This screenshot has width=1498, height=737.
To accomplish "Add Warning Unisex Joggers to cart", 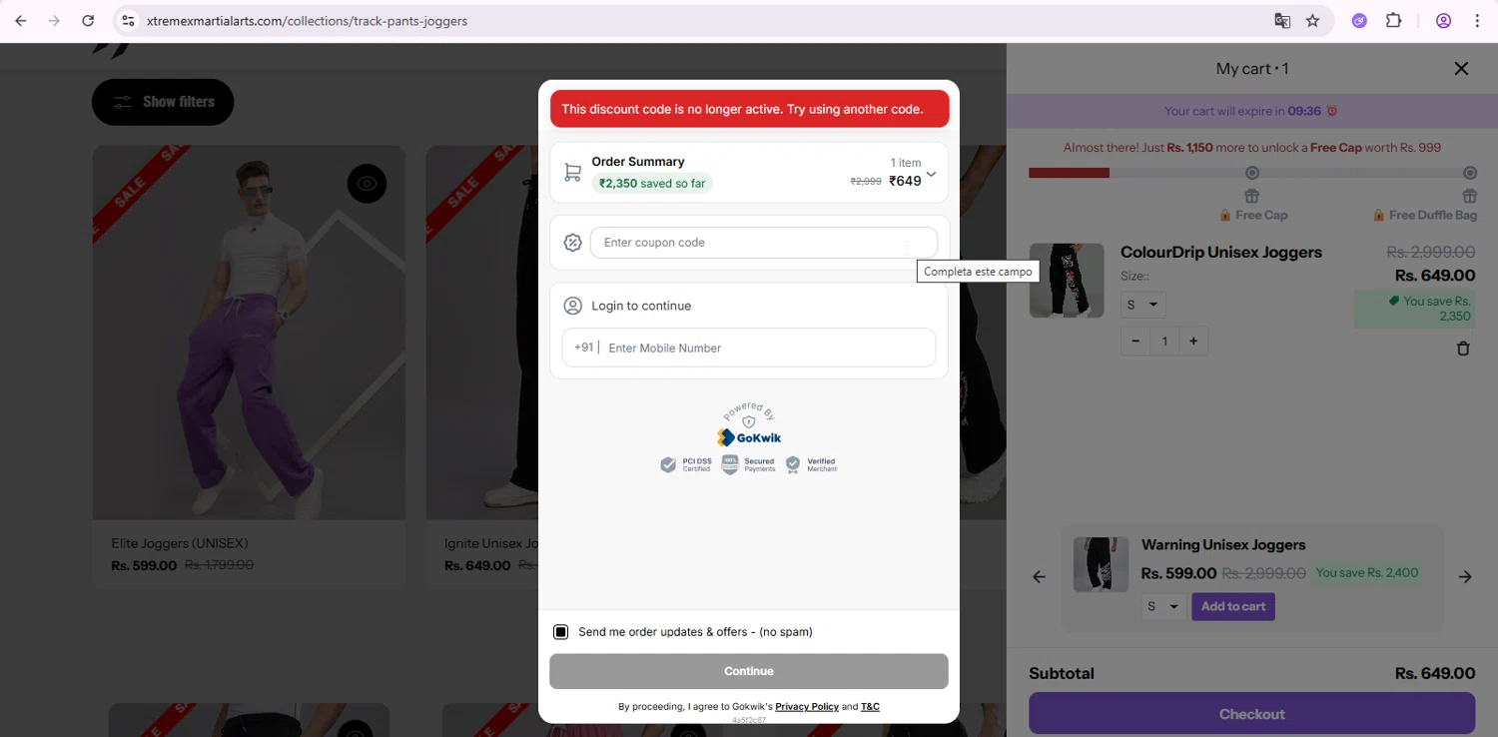I will [1233, 606].
